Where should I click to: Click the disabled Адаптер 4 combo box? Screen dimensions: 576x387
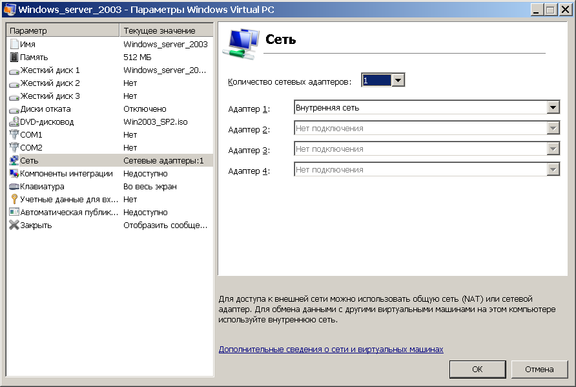click(426, 169)
